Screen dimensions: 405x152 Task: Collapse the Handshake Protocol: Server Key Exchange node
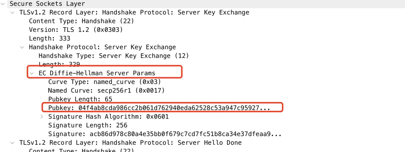tap(22, 47)
